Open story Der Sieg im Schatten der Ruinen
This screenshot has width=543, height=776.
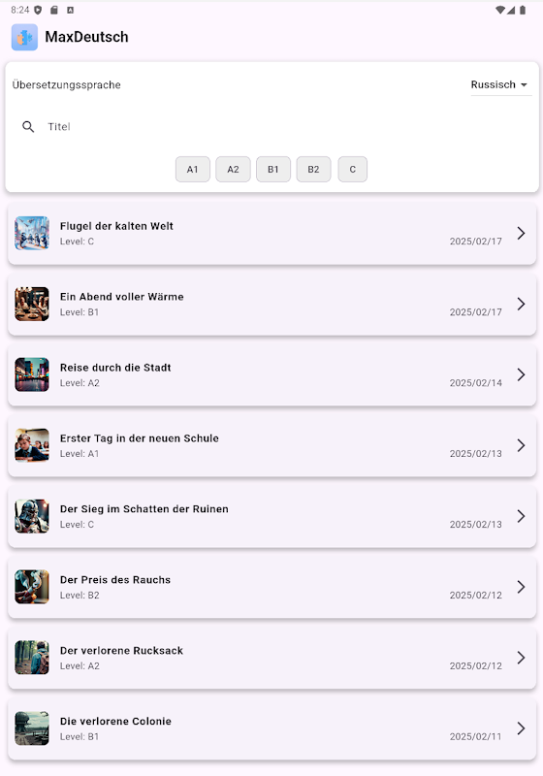pyautogui.click(x=272, y=516)
